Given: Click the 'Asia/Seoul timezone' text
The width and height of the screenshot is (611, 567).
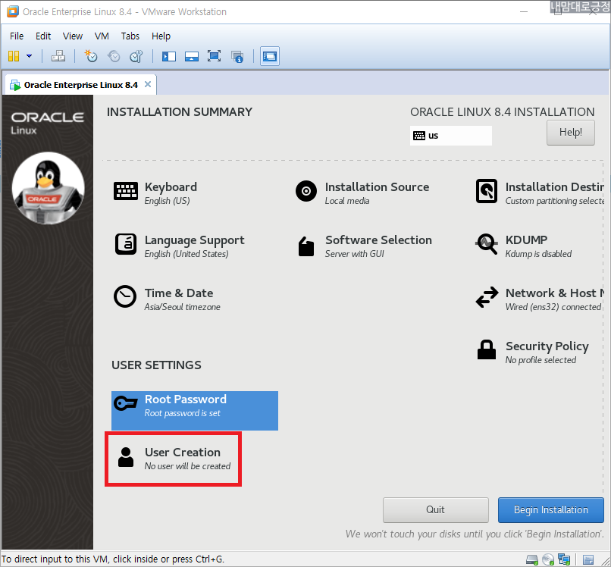Looking at the screenshot, I should (x=183, y=307).
